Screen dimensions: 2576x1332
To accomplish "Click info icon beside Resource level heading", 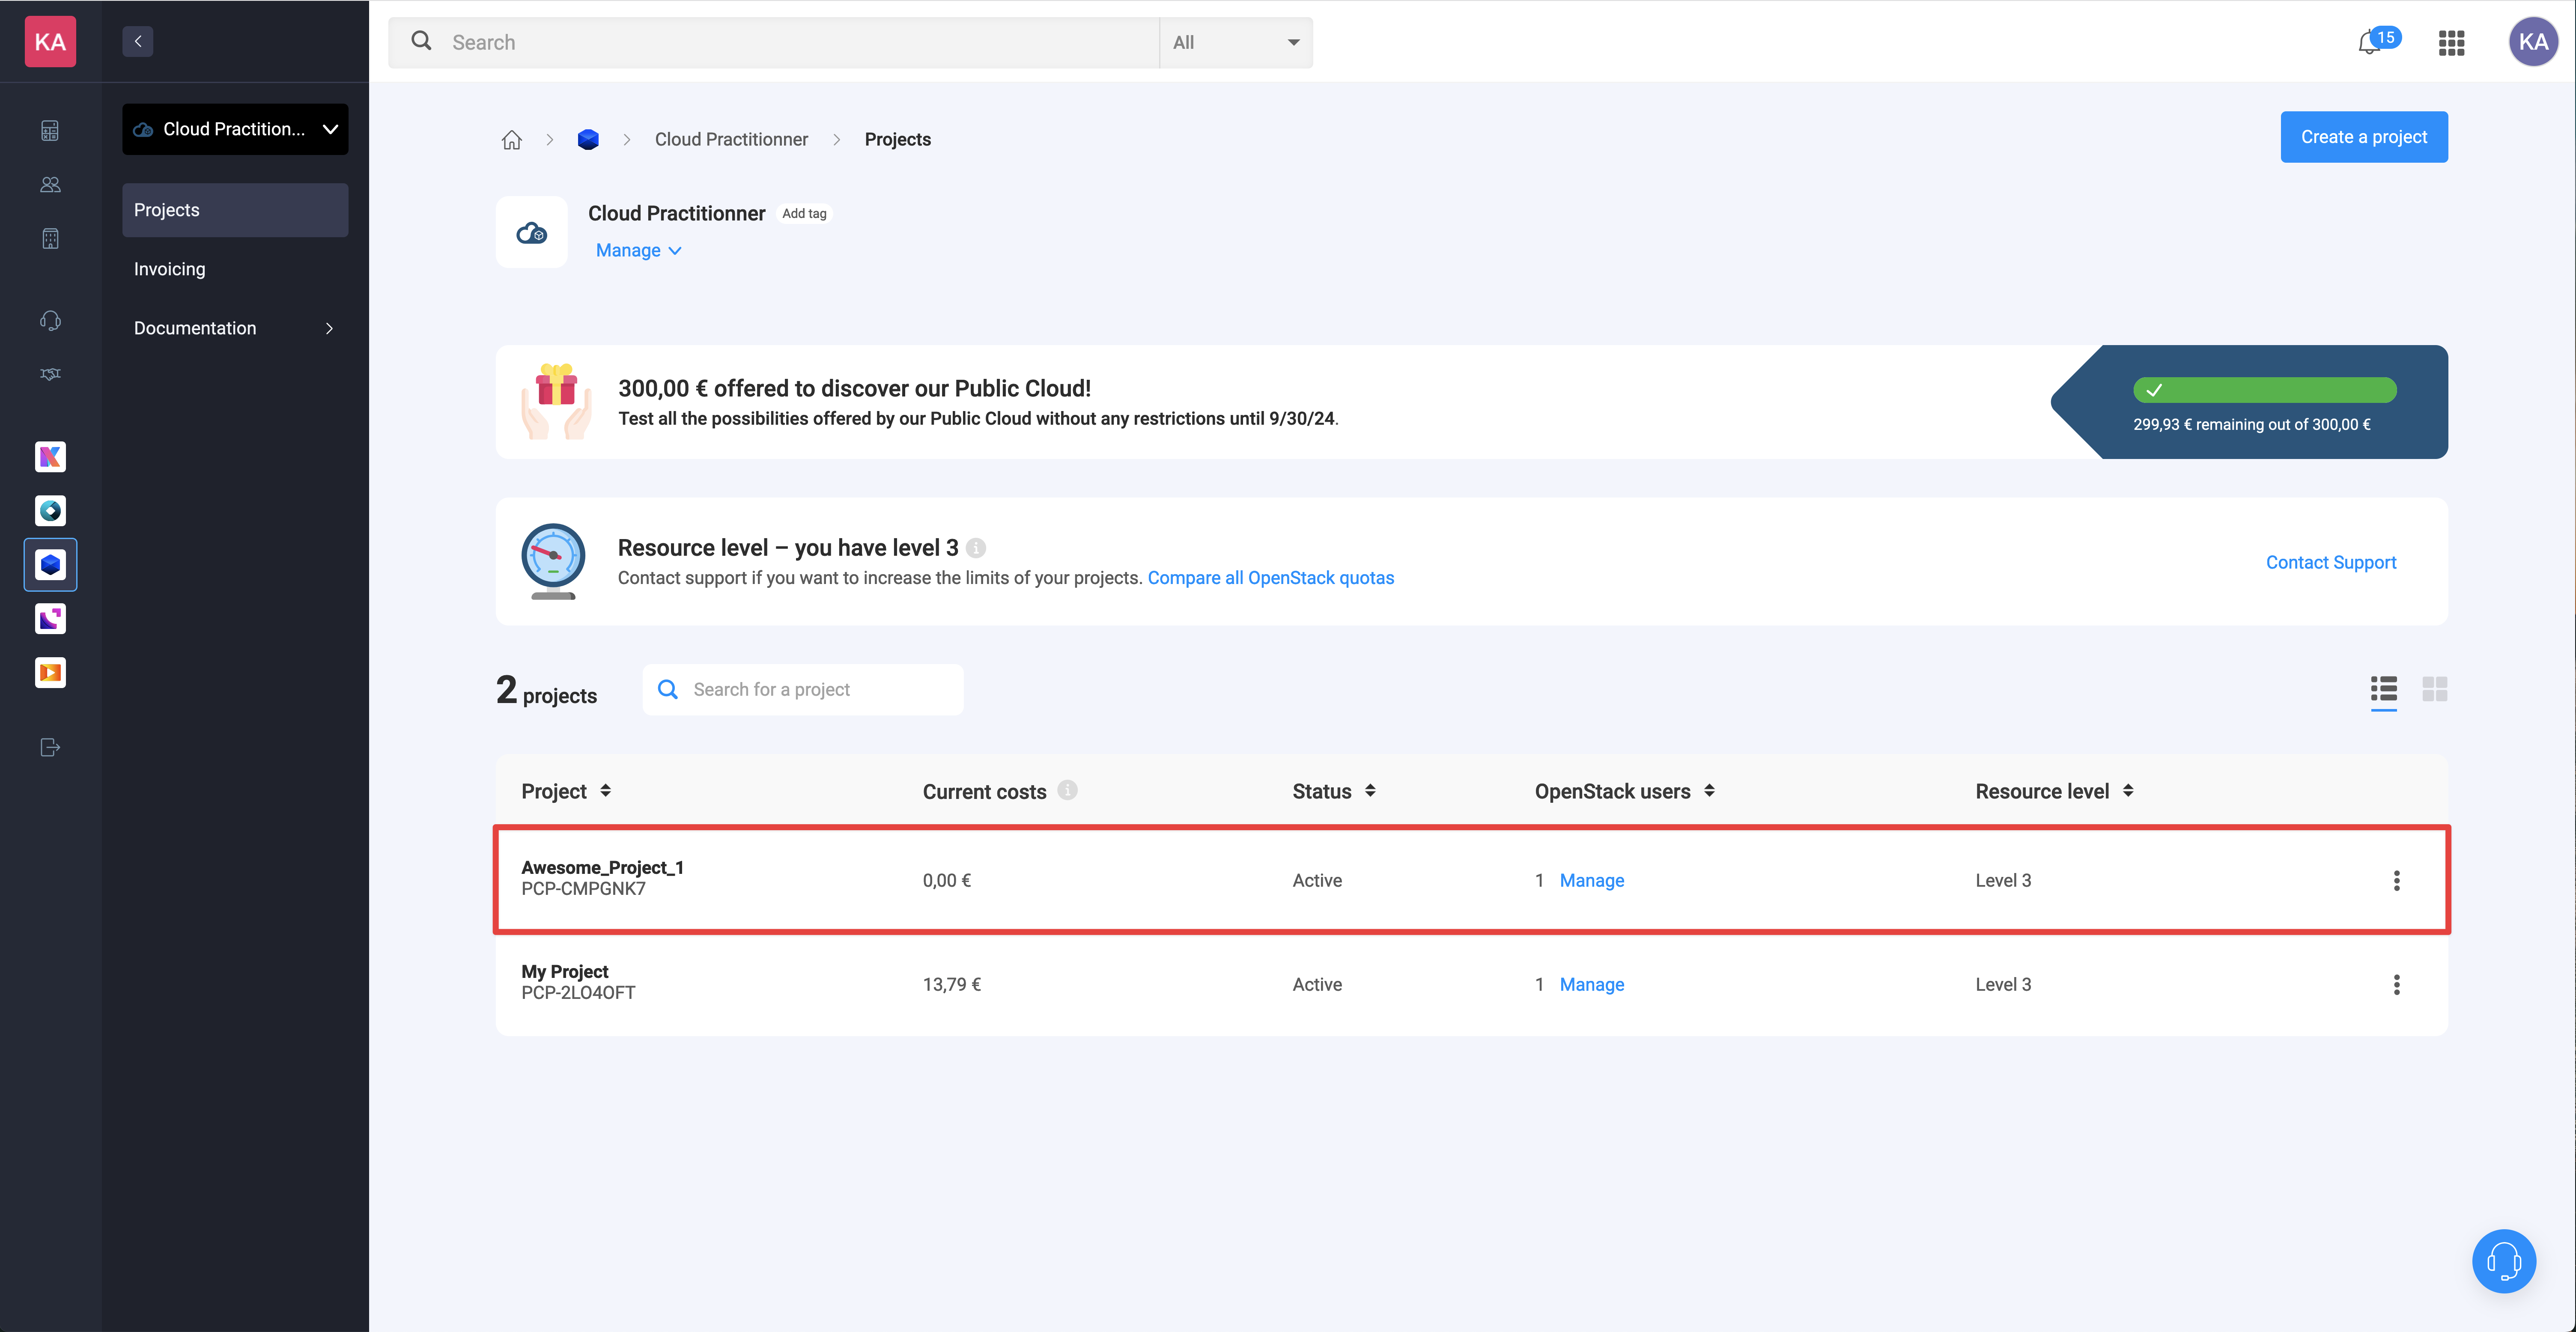I will point(976,548).
